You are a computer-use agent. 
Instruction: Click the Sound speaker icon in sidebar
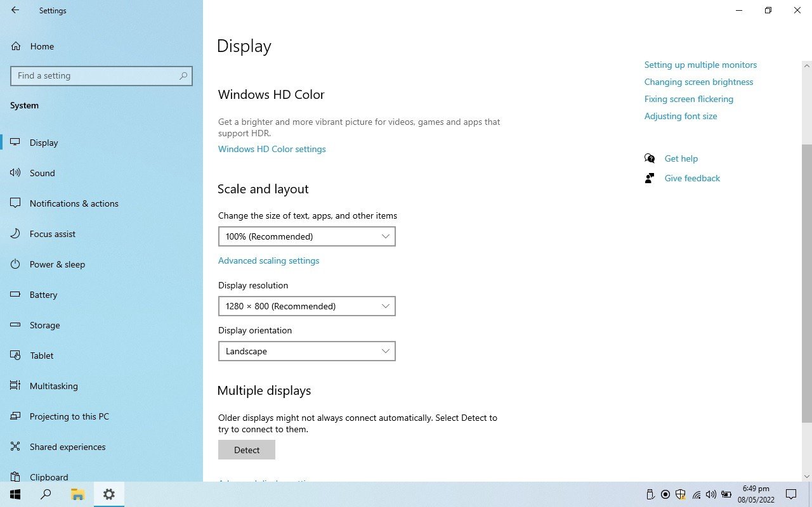[x=16, y=173]
